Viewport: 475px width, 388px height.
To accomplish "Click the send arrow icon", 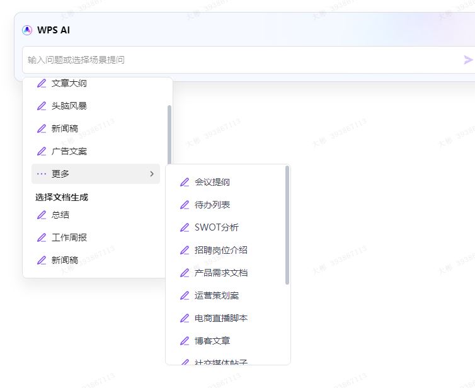I will (x=468, y=60).
